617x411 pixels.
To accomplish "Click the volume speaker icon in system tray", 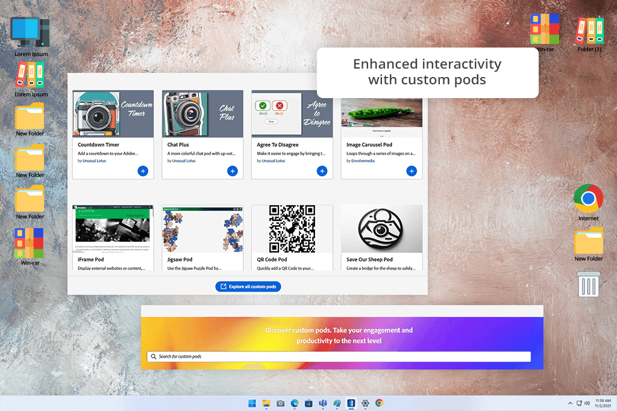I will click(587, 403).
